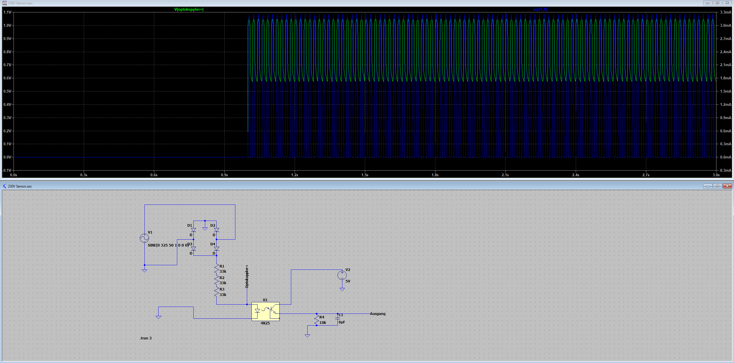This screenshot has width=734, height=363.
Task: Click the ground symbol between D1 and D2
Action: point(205,229)
